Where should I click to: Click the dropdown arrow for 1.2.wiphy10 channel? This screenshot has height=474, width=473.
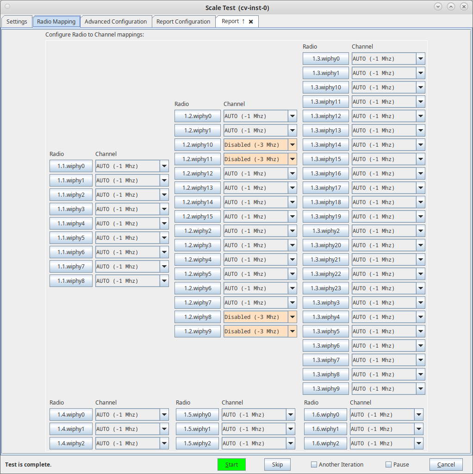[x=292, y=145]
